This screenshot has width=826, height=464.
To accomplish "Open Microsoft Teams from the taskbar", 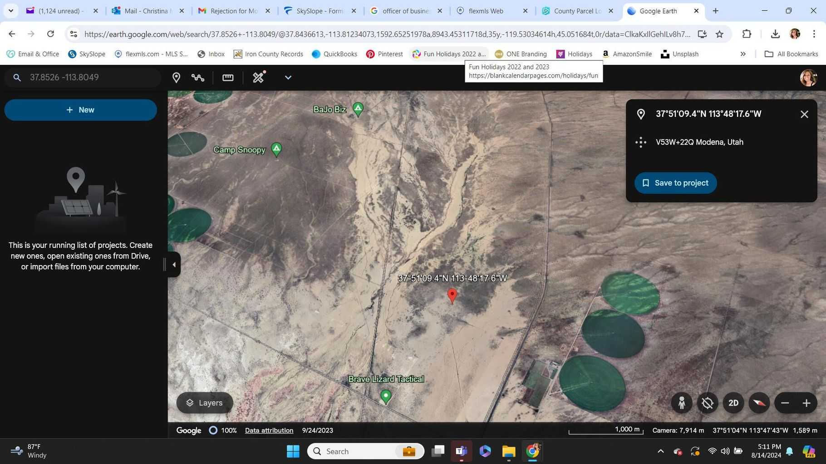I will point(461,451).
